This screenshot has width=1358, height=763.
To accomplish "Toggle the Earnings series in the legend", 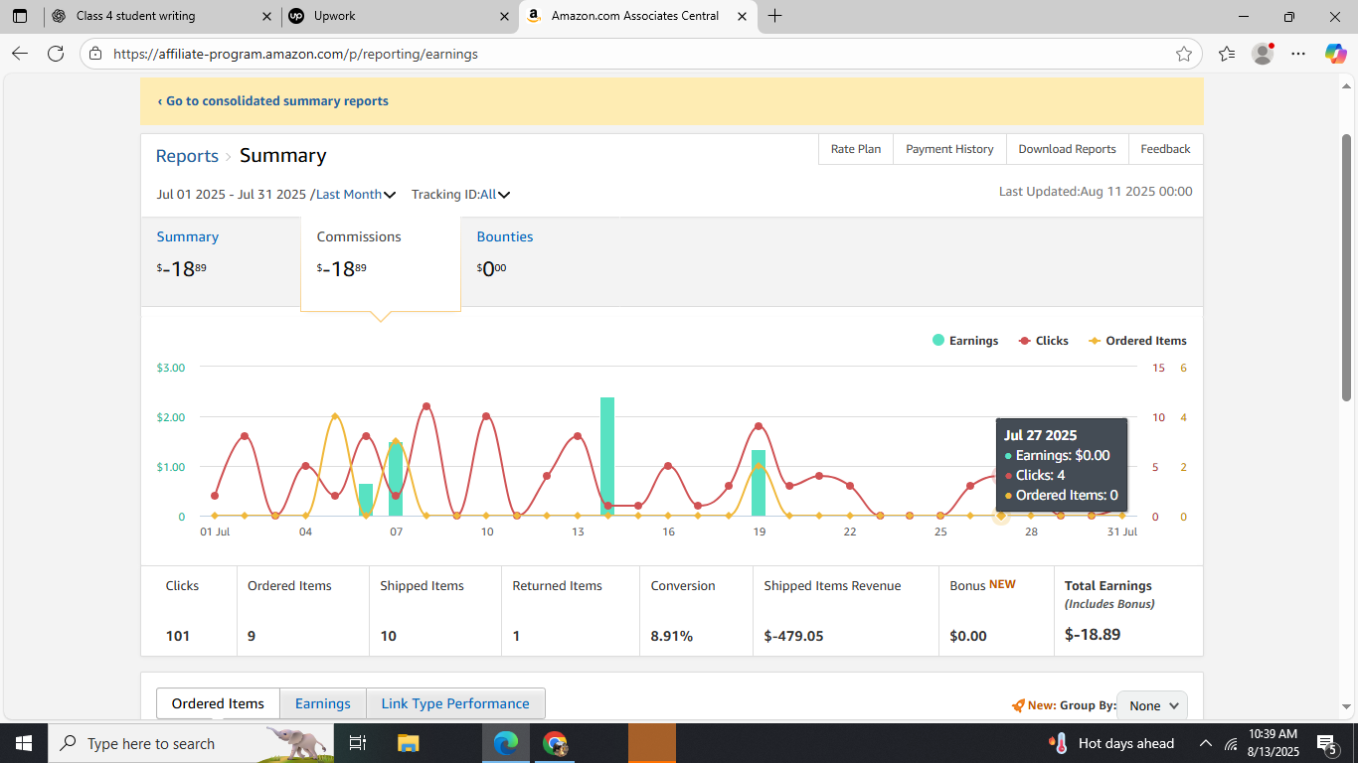I will 964,341.
